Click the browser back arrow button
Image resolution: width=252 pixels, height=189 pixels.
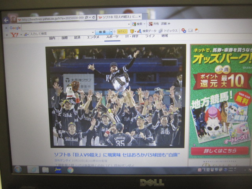(x=6, y=20)
